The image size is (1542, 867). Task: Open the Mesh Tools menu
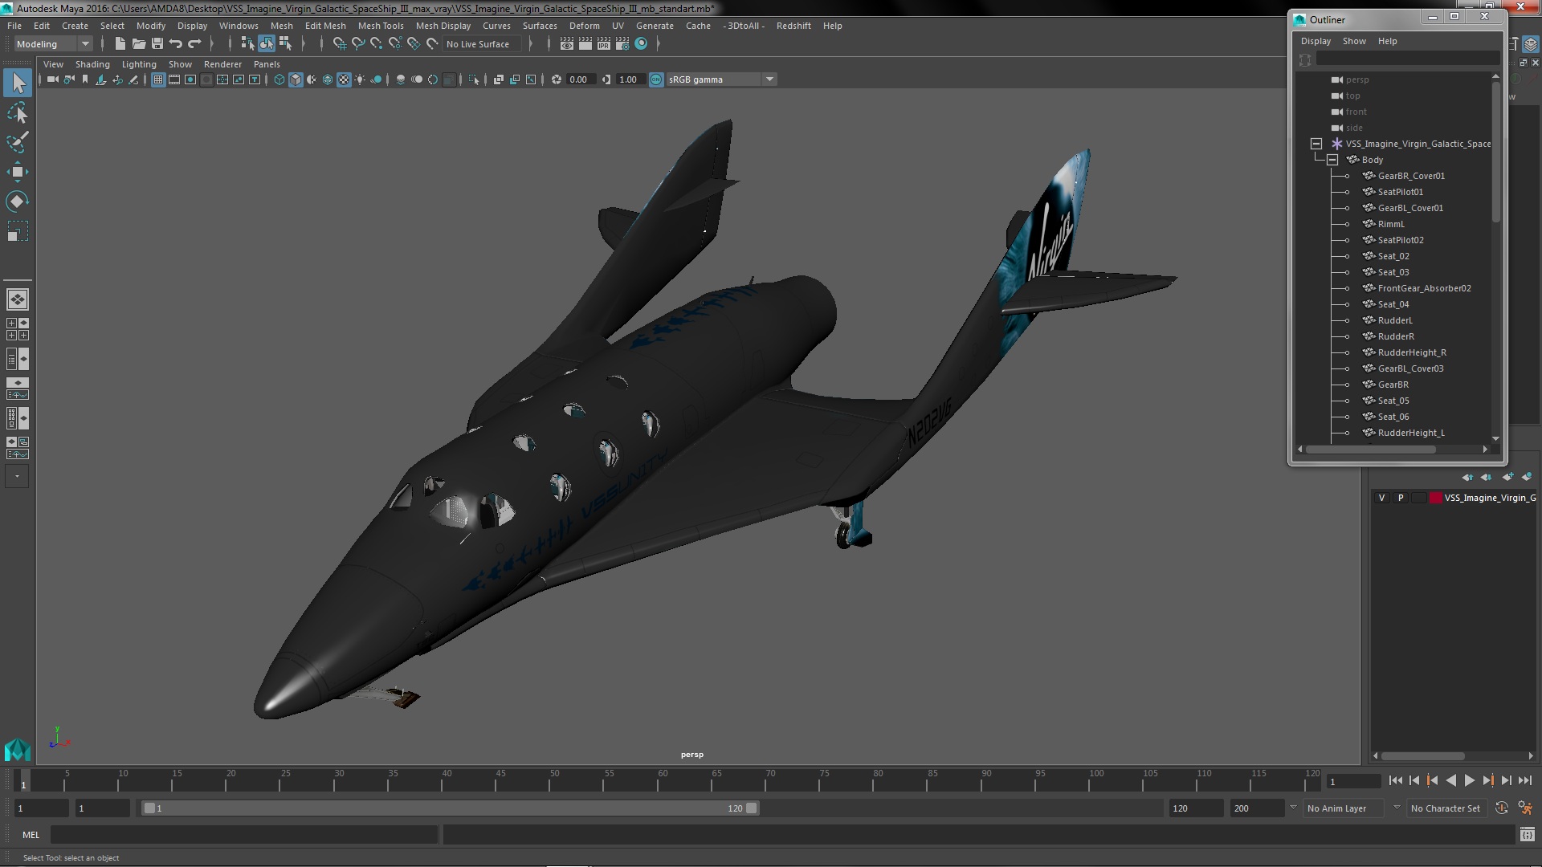point(381,26)
